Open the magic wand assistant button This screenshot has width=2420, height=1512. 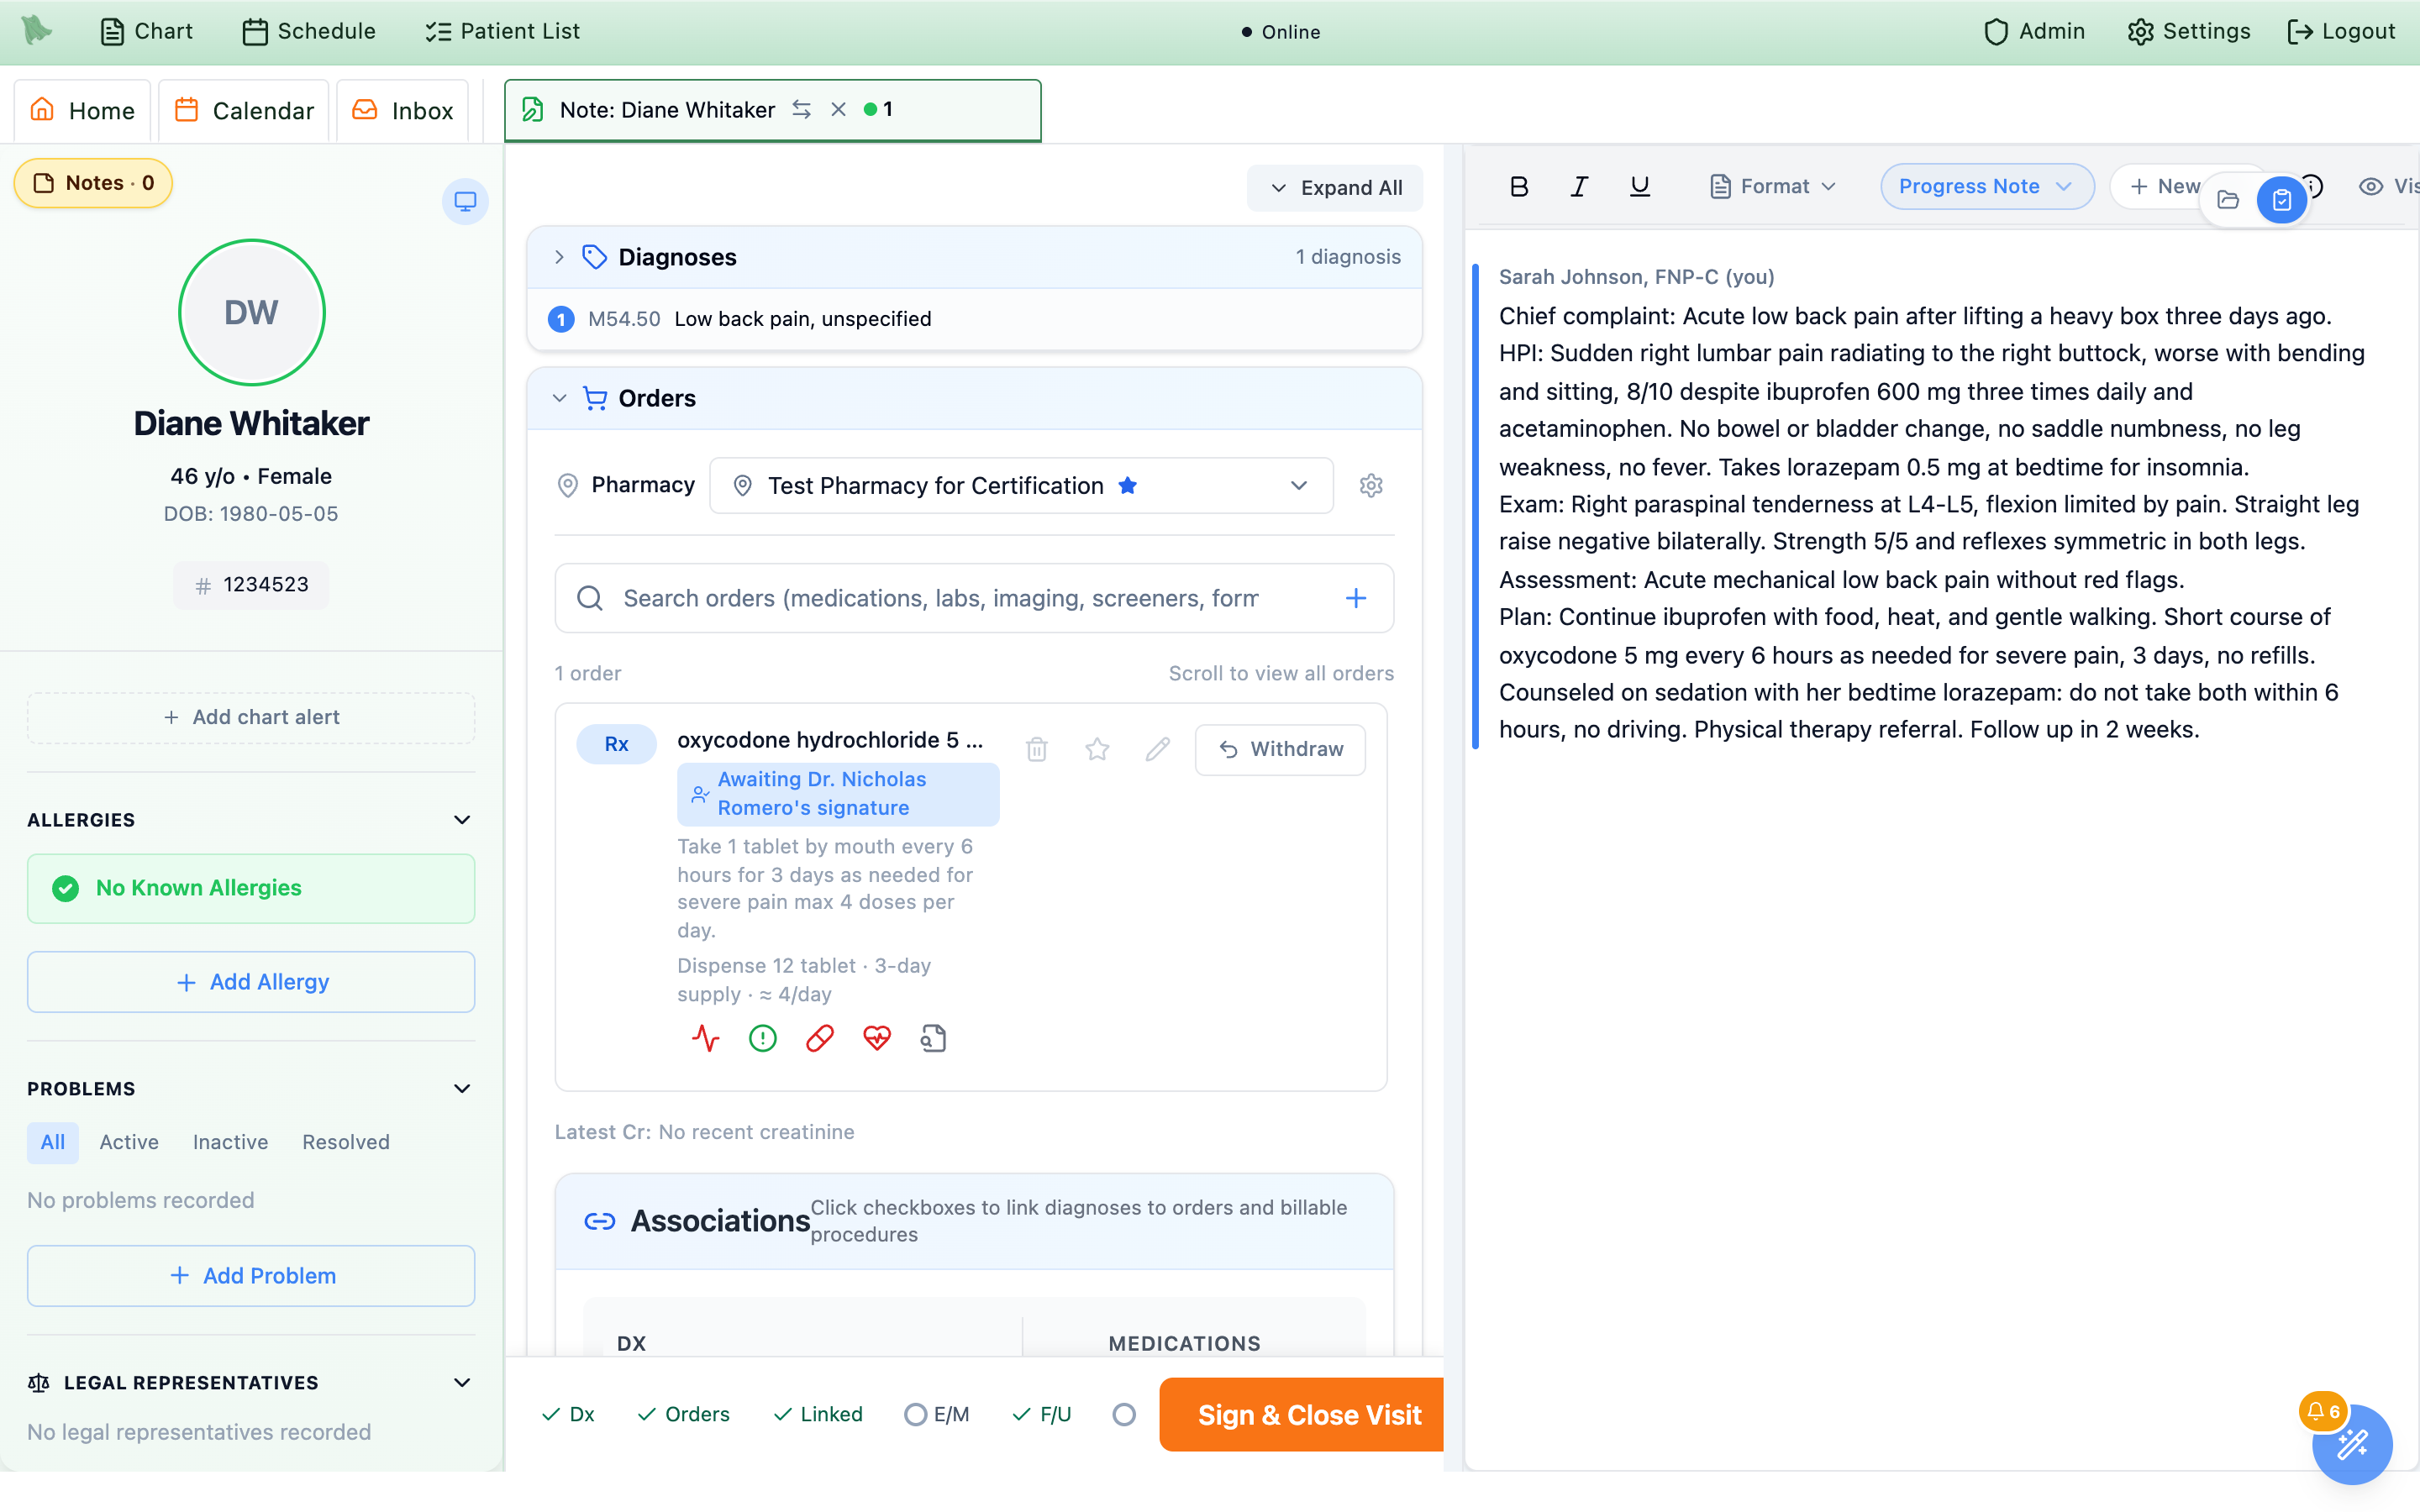(2351, 1444)
